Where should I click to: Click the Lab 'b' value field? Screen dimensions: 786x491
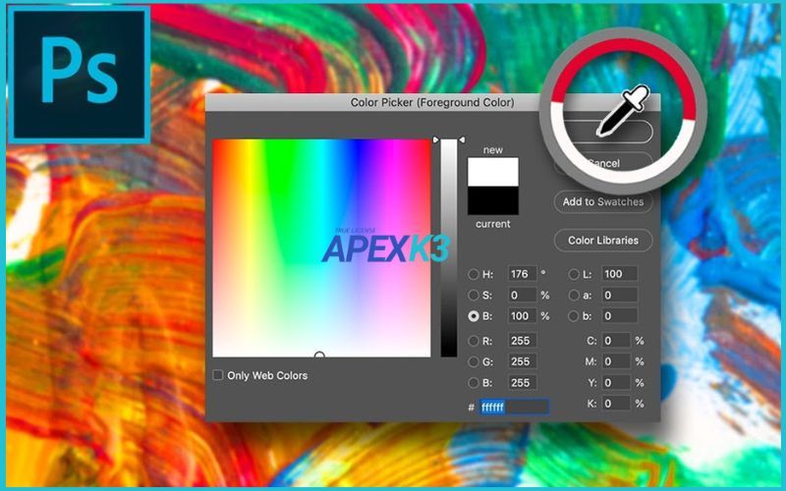pos(620,316)
